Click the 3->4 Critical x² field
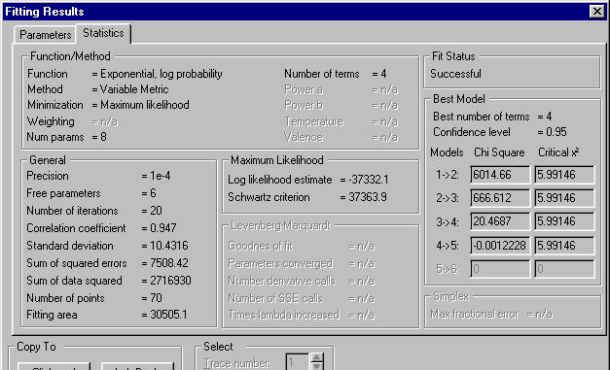 [x=564, y=221]
